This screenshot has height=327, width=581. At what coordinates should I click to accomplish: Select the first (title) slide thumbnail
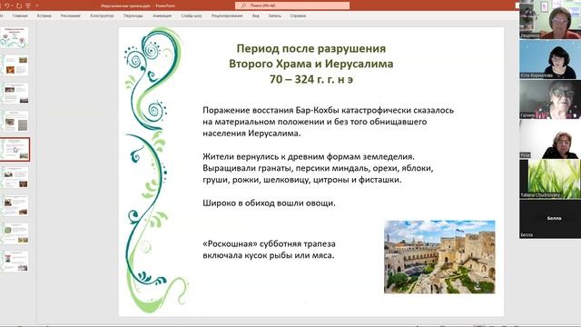pos(15,37)
